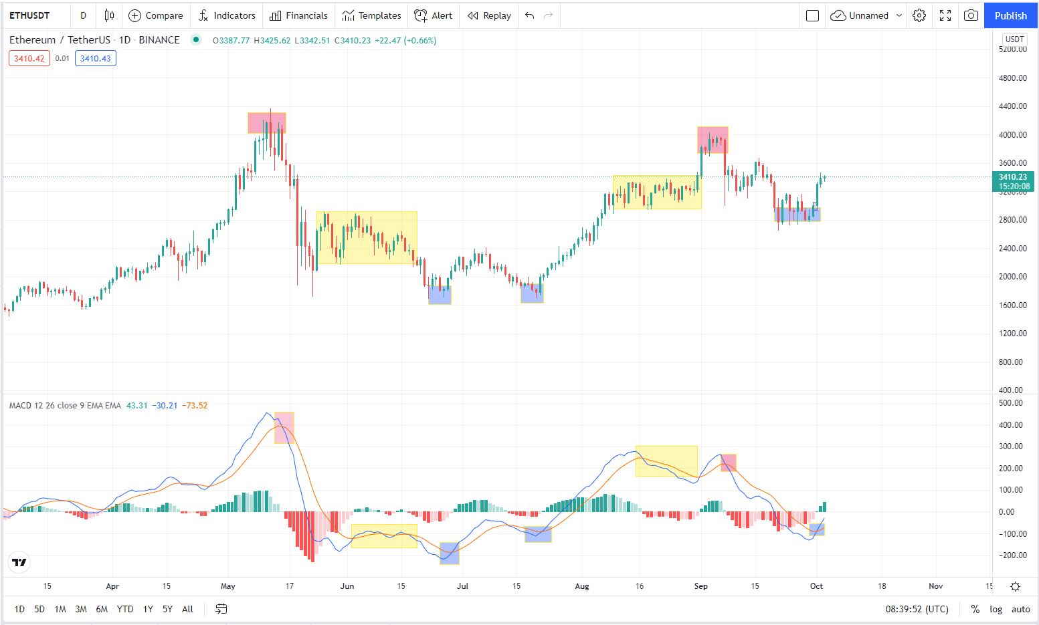Click the green market status dot

point(195,39)
